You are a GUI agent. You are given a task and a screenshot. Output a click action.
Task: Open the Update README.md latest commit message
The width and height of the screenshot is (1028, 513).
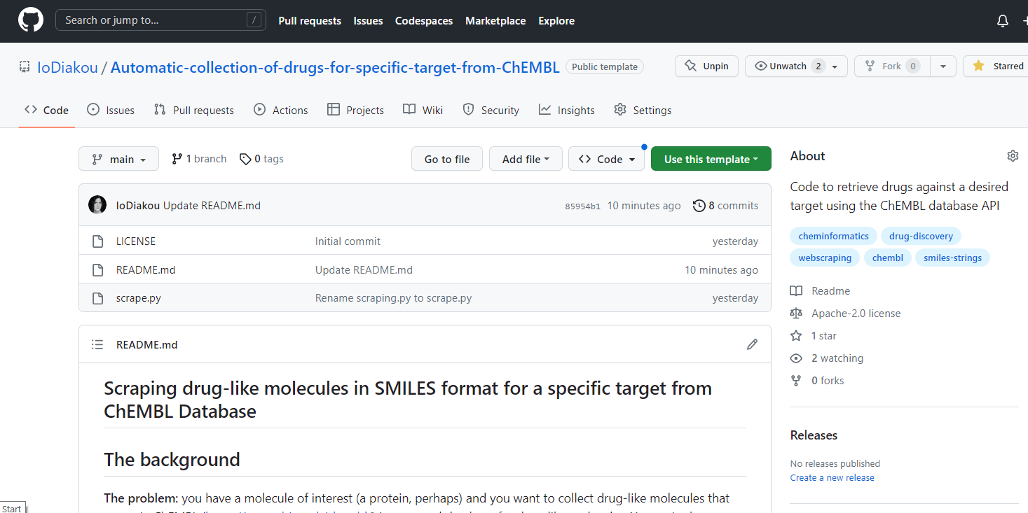(x=212, y=205)
